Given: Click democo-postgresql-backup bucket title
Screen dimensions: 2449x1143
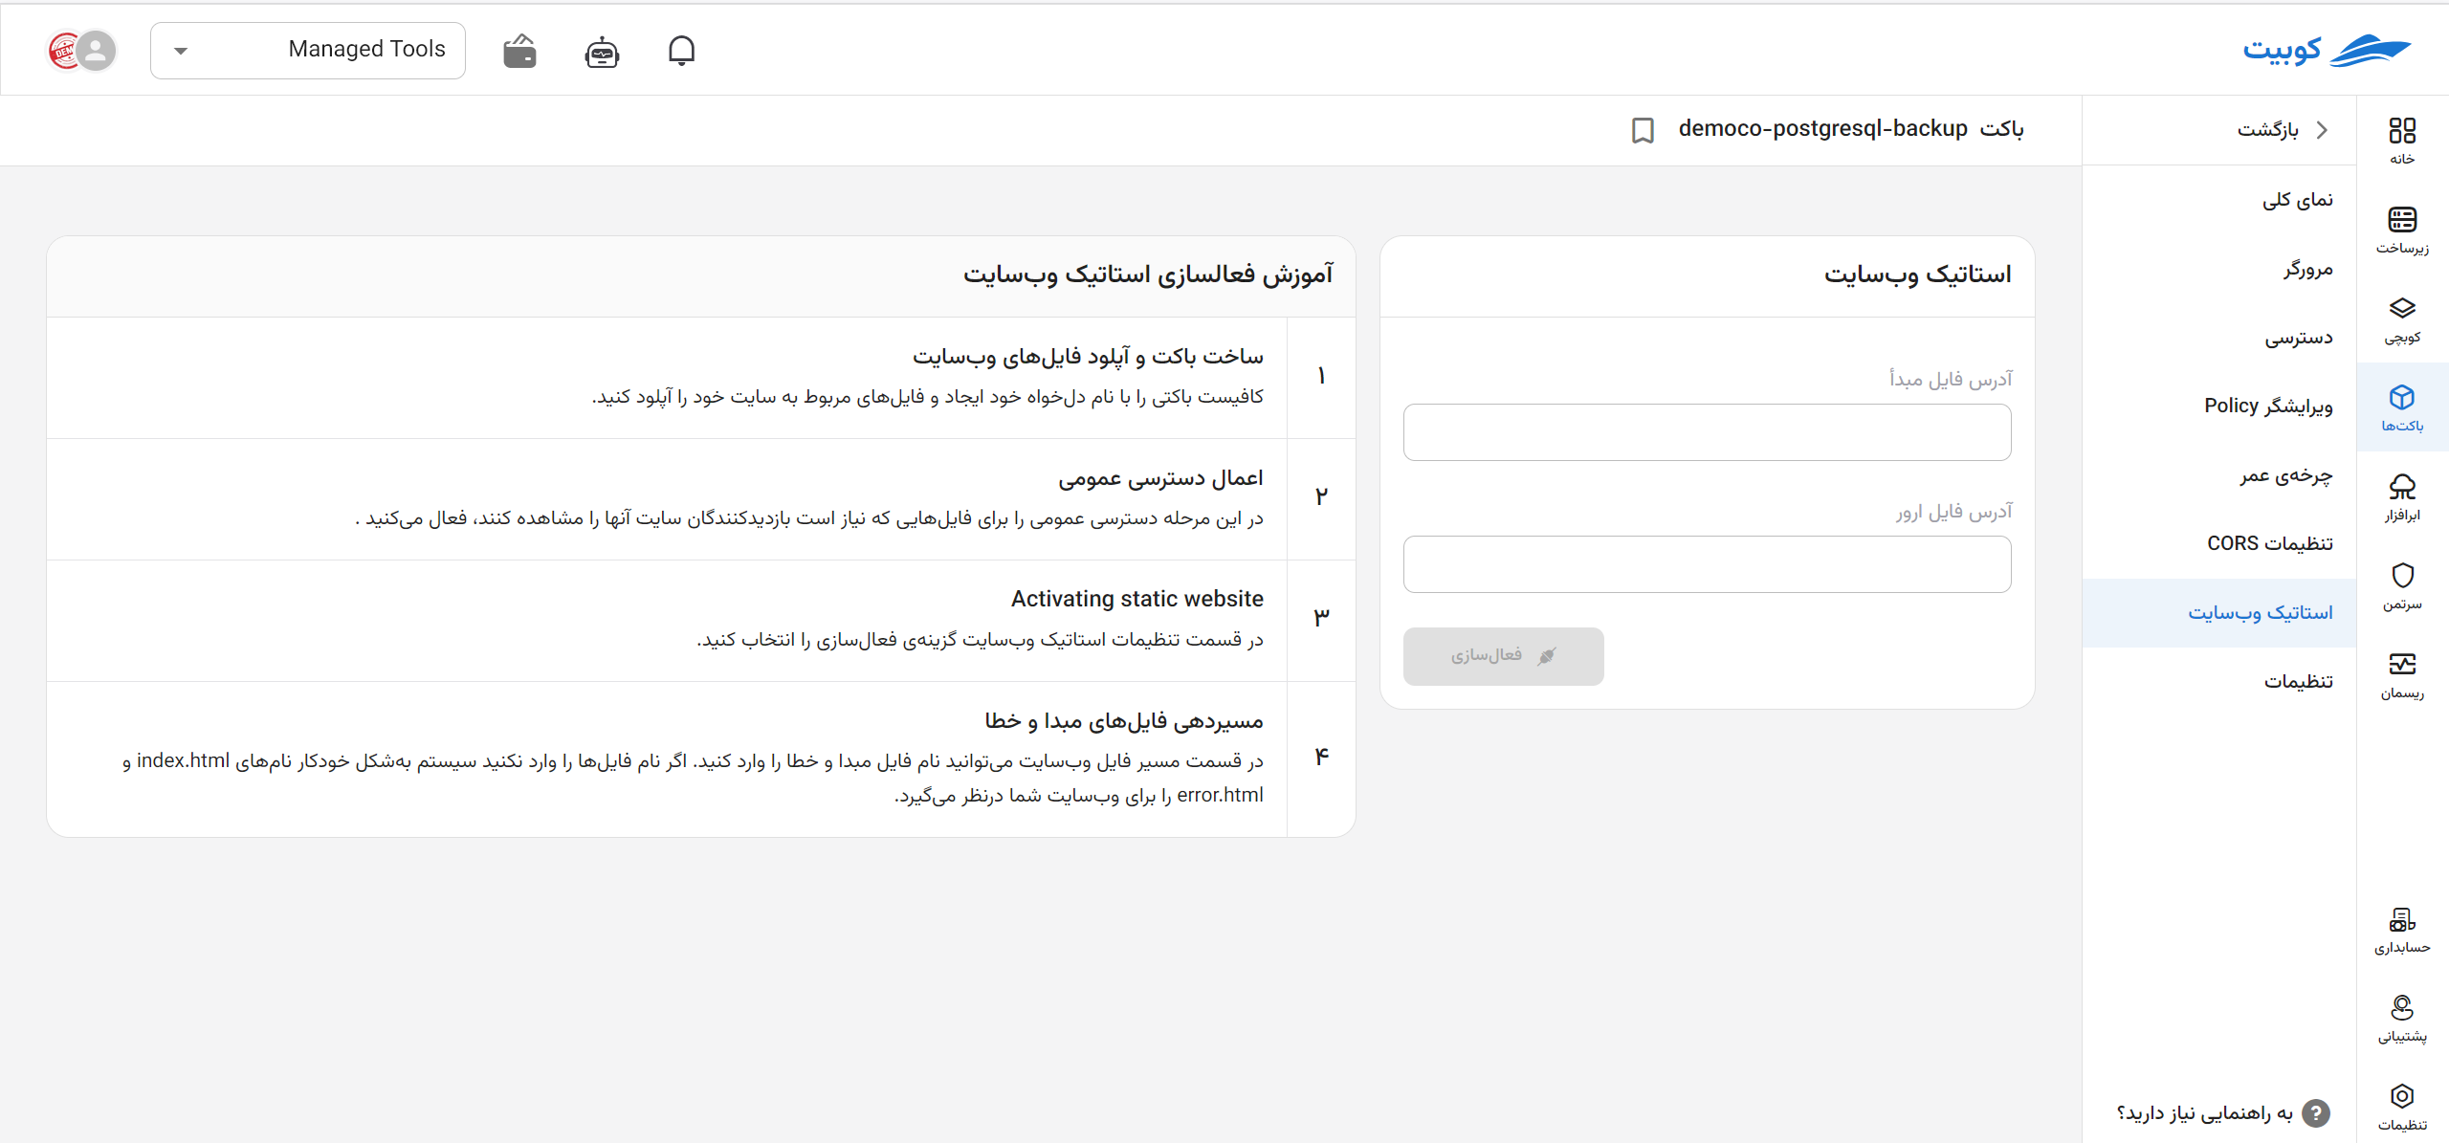Looking at the screenshot, I should click(x=1822, y=129).
